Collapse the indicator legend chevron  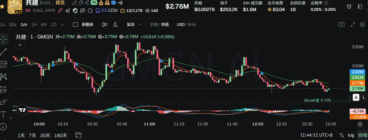20,45
